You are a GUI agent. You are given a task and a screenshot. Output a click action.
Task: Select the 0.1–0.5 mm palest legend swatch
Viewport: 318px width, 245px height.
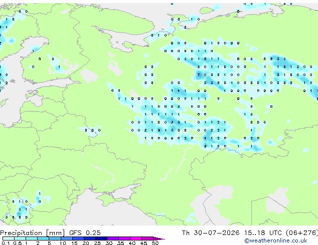pyautogui.click(x=9, y=238)
